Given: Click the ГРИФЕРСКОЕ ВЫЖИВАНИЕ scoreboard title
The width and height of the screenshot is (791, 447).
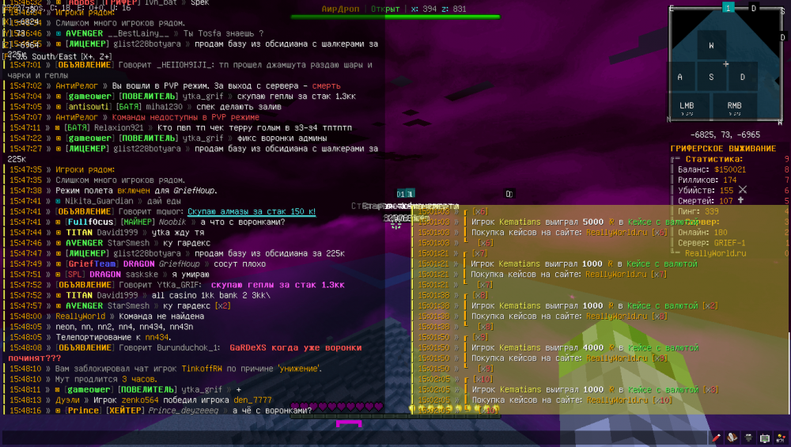Looking at the screenshot, I should pyautogui.click(x=723, y=148).
